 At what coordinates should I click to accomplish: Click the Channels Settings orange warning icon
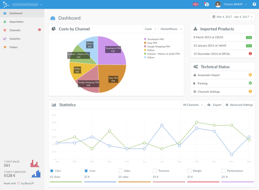250,91
